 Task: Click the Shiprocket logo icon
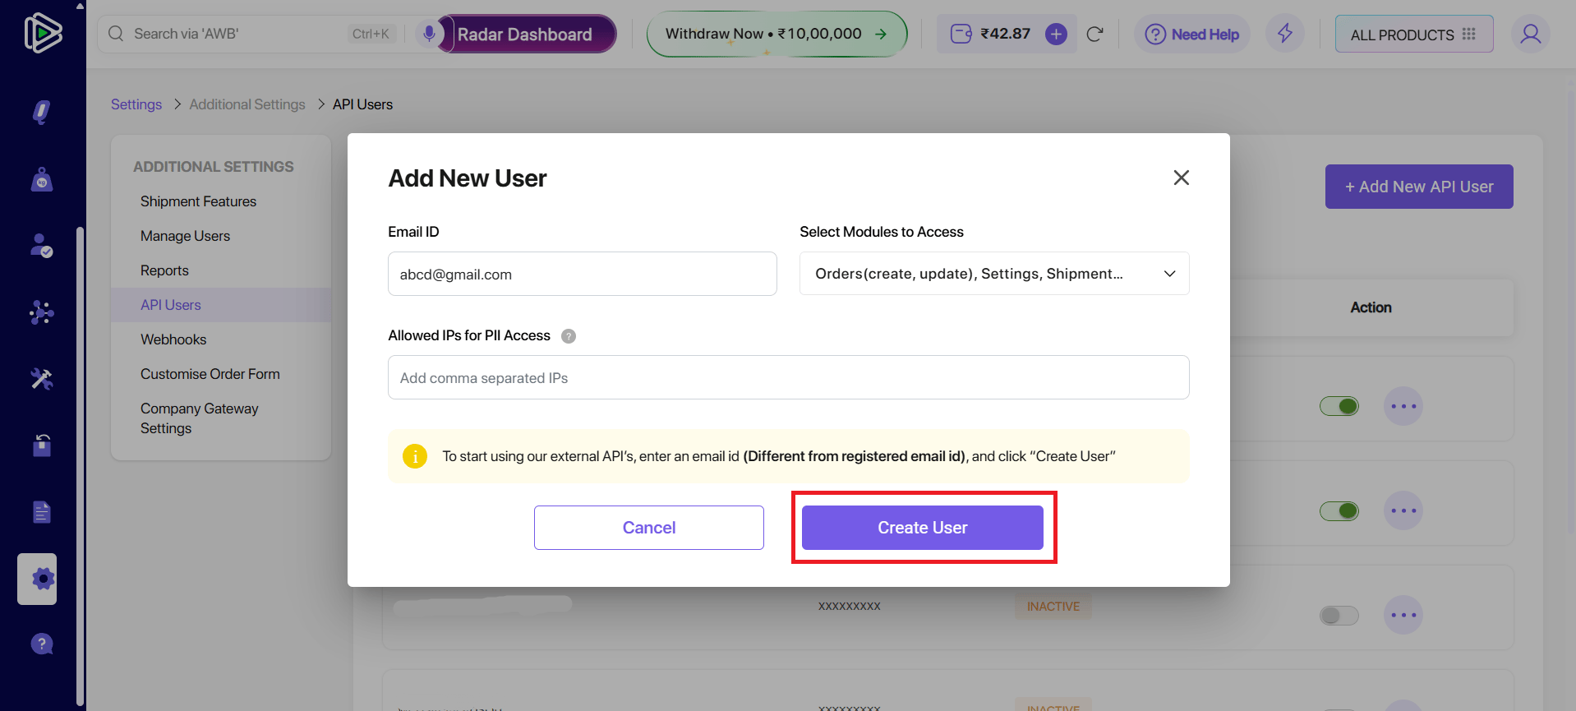click(x=43, y=34)
